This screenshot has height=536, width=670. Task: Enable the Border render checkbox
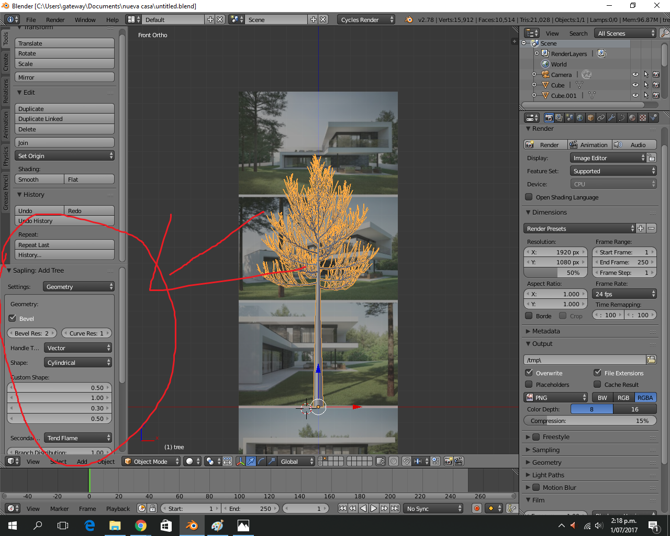529,316
